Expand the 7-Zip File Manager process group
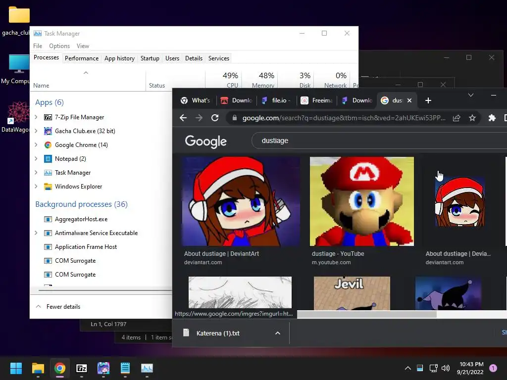The image size is (507, 380). 36,117
